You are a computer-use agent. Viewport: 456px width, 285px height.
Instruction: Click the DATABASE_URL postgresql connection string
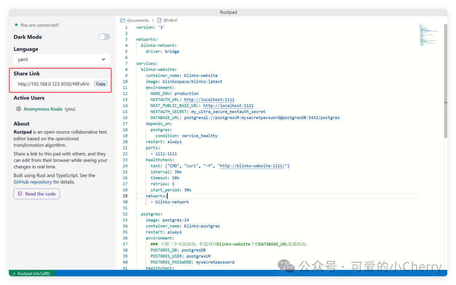coord(262,118)
